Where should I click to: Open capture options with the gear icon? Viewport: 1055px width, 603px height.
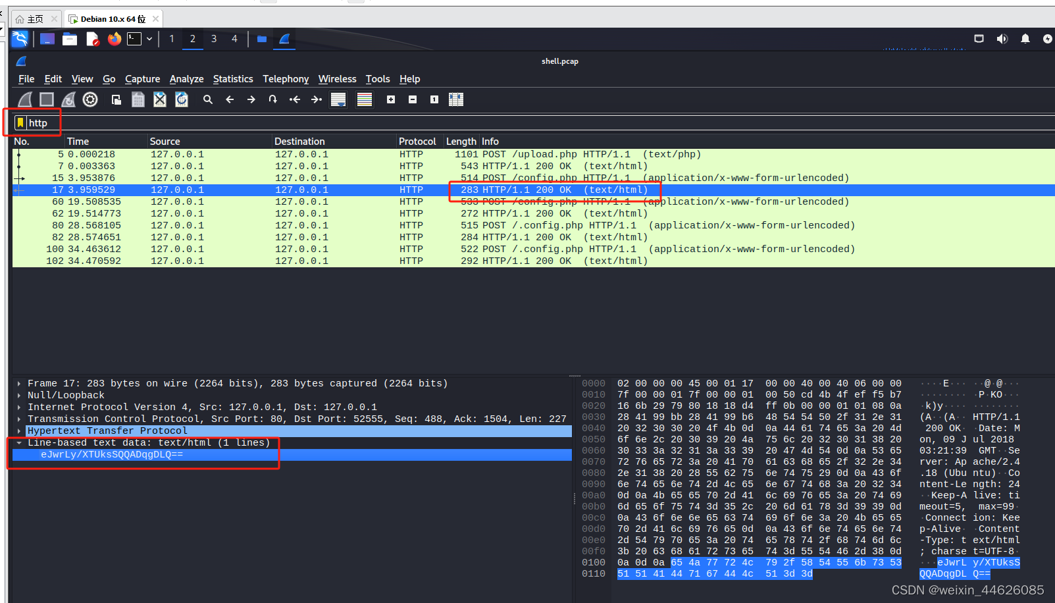[90, 99]
